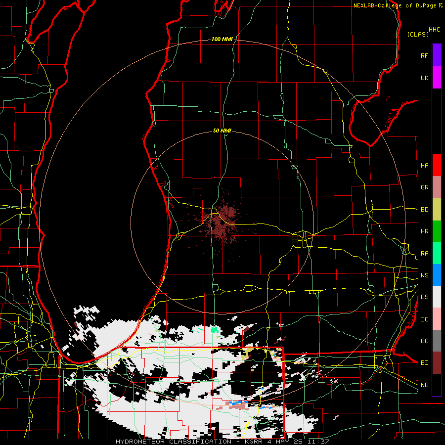The image size is (445, 445).
Task: Click the GC gray legend swatch
Action: coord(437,341)
